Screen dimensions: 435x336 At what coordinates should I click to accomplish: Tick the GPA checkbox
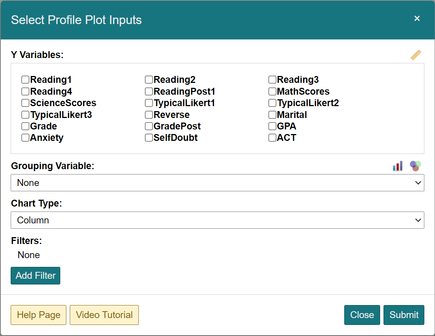click(272, 126)
